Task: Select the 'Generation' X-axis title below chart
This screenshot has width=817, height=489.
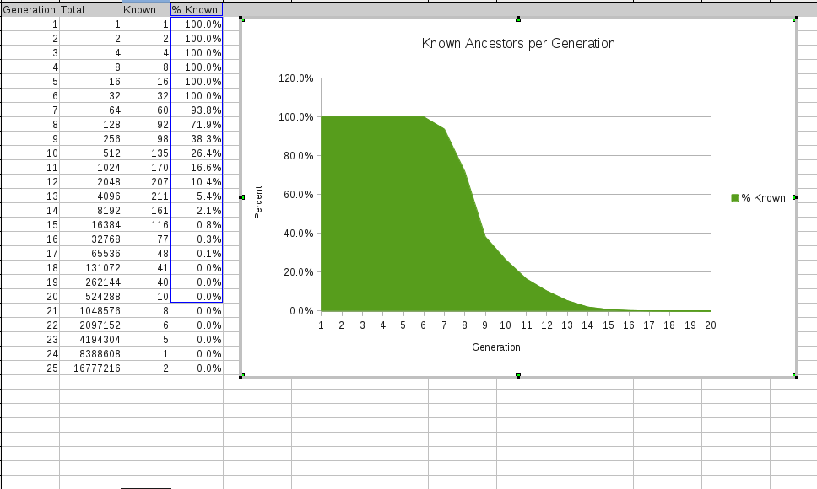Action: (x=496, y=347)
